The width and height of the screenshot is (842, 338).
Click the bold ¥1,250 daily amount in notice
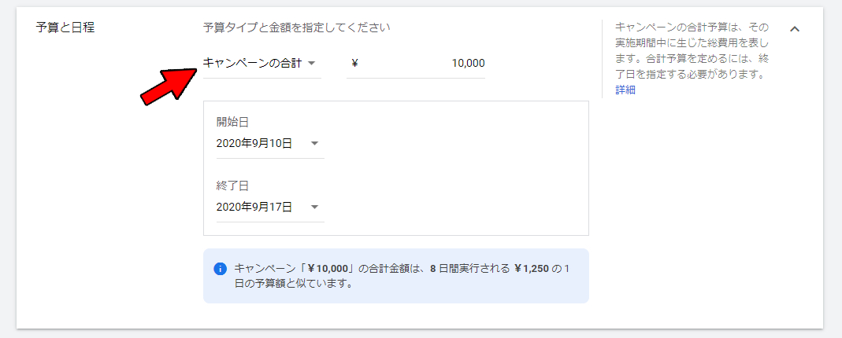(531, 268)
